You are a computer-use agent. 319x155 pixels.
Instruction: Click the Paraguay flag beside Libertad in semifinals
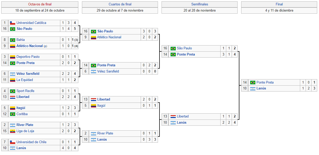173,116
